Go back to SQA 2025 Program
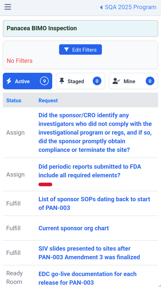 [x=130, y=7]
